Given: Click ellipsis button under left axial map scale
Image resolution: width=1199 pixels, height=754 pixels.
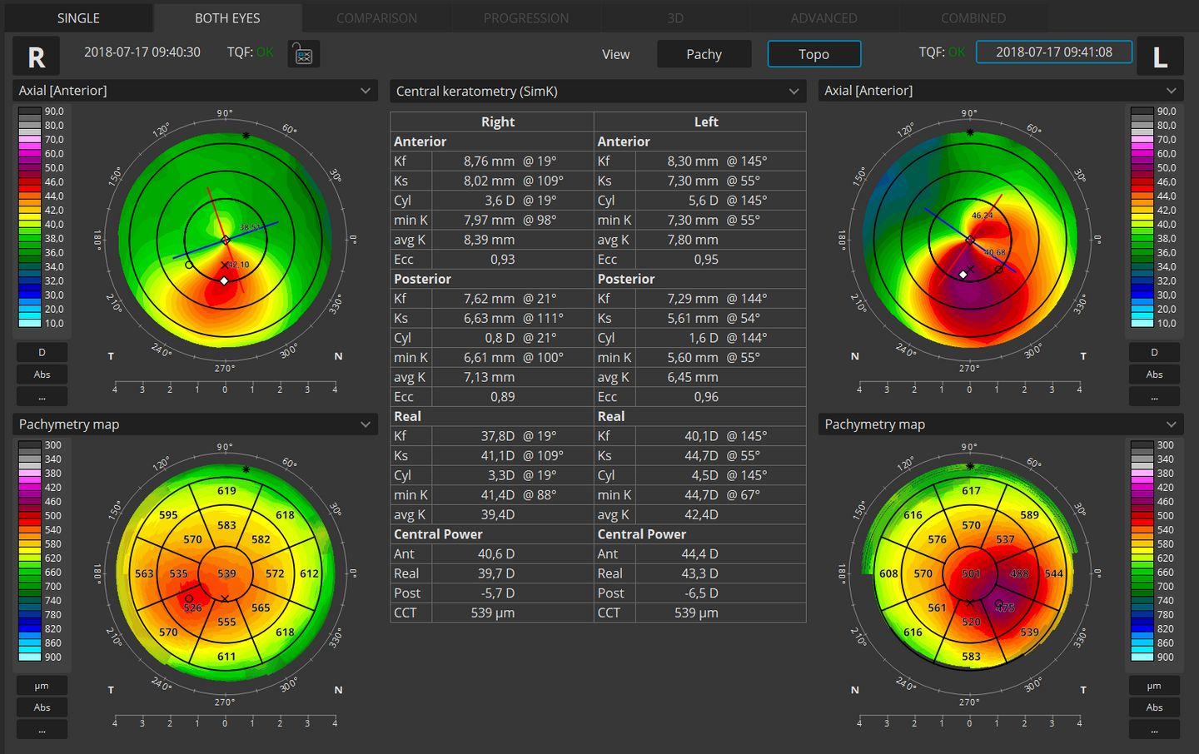Looking at the screenshot, I should pos(42,396).
